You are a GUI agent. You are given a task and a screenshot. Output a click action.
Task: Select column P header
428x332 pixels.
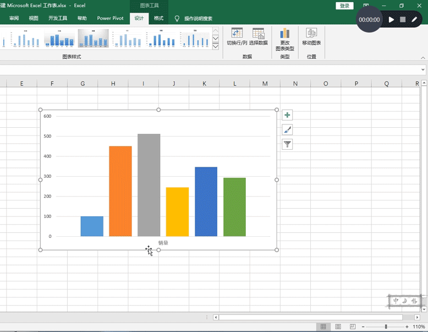coord(356,84)
